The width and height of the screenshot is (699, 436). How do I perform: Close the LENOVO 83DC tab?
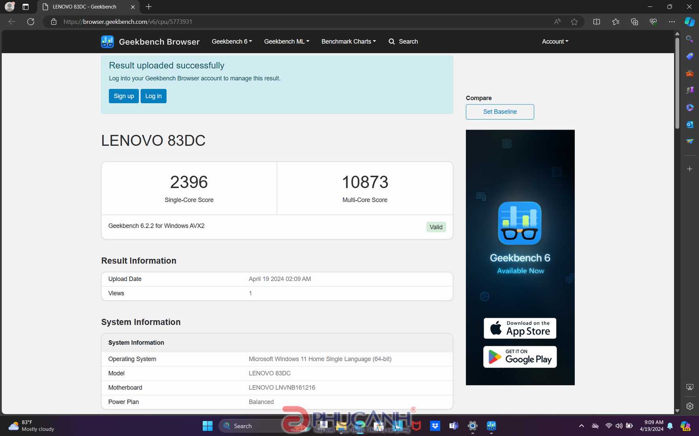pyautogui.click(x=133, y=7)
